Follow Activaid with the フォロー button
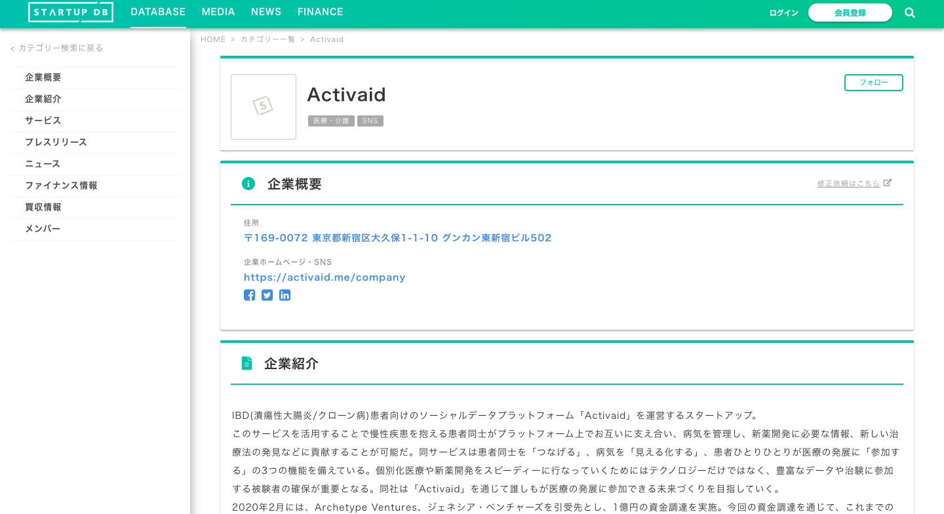Screen dimensions: 944x514 coord(873,82)
